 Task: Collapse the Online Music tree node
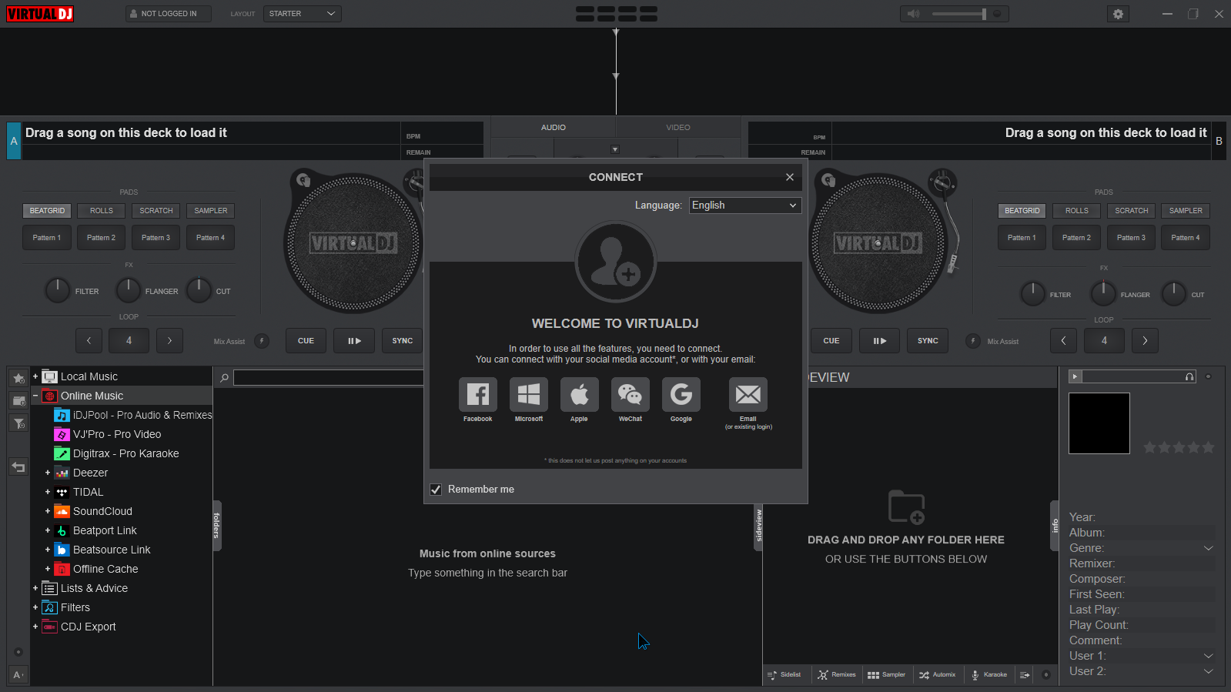click(35, 396)
